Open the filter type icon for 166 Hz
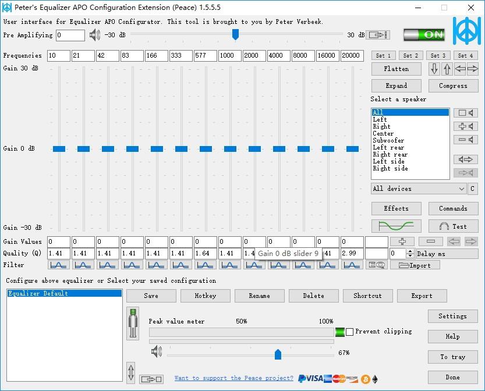Image resolution: width=485 pixels, height=391 pixels. (156, 265)
